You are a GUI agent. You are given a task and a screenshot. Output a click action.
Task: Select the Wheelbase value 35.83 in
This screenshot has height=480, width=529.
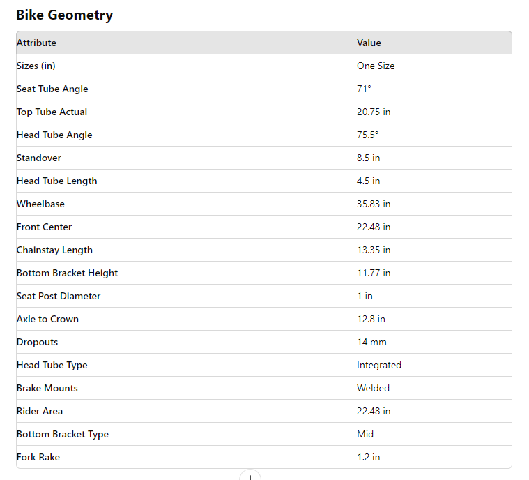(374, 204)
